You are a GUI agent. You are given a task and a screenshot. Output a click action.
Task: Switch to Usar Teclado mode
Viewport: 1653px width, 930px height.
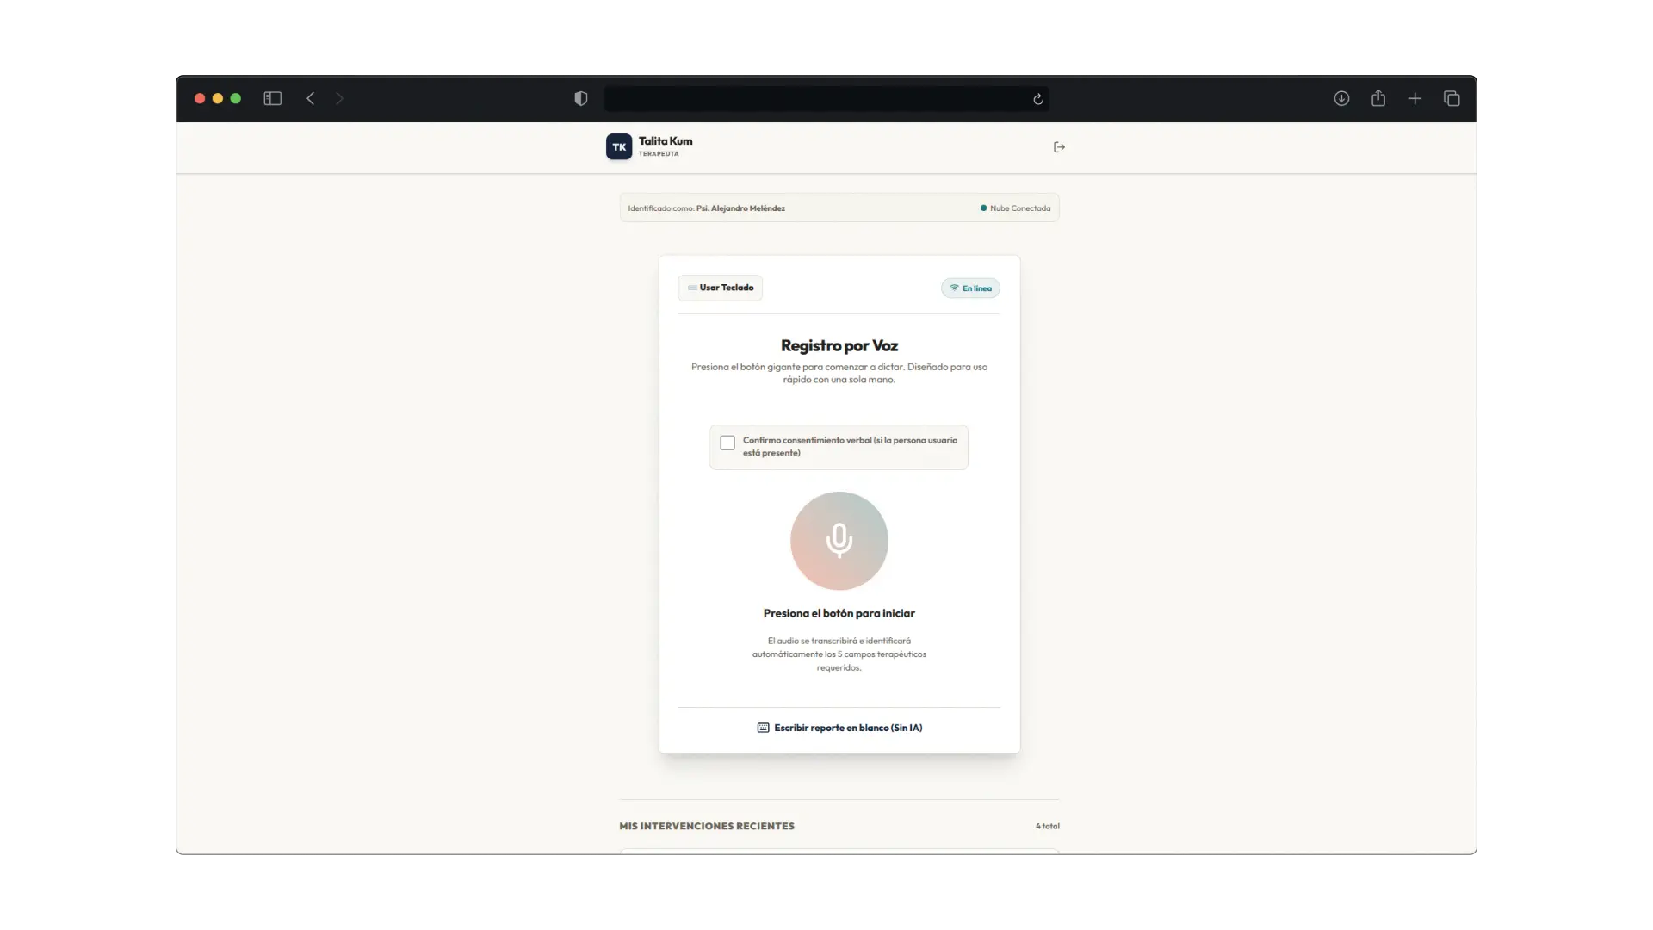tap(721, 288)
